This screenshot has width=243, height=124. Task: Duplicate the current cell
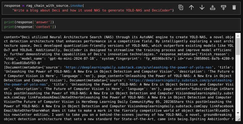click(181, 7)
